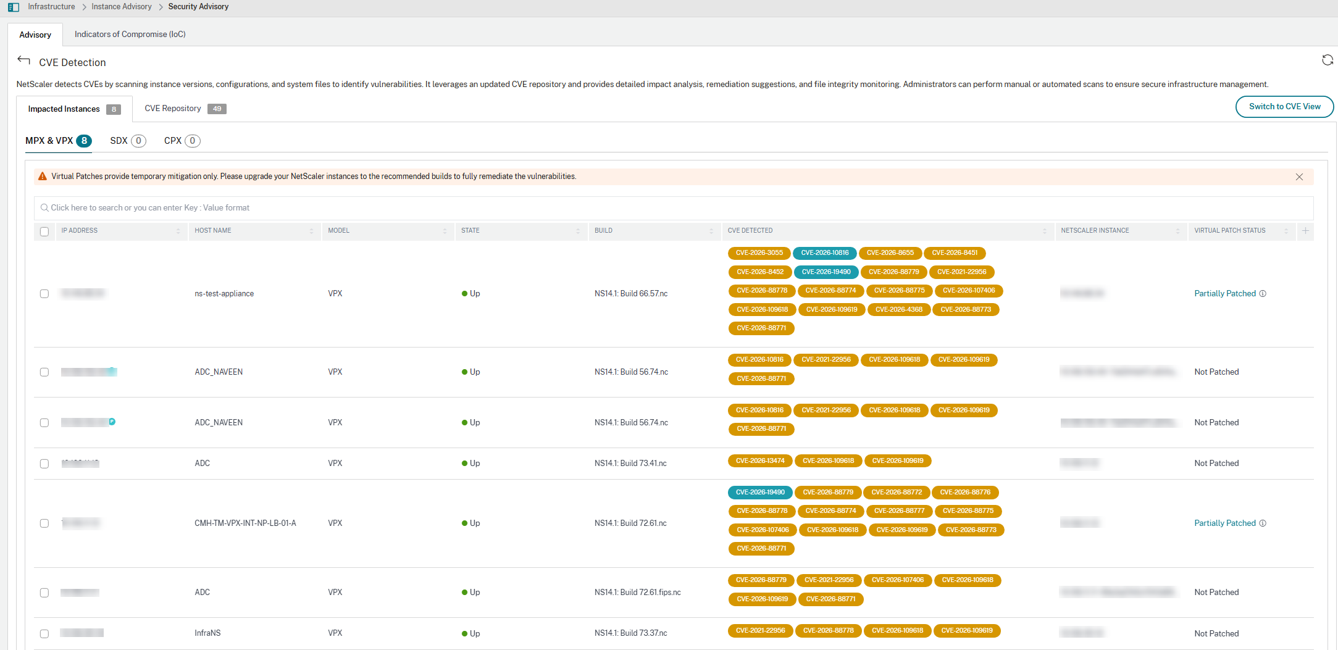
Task: Click the CVE-2026-3055 tag
Action: click(x=759, y=253)
